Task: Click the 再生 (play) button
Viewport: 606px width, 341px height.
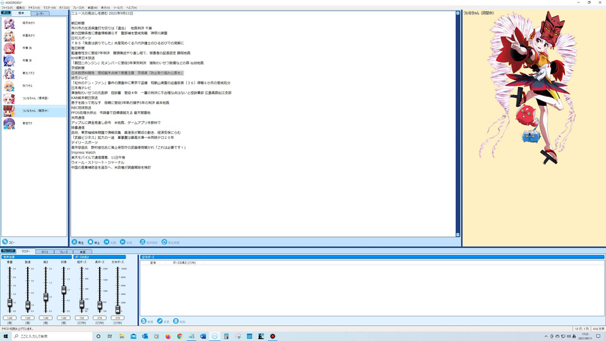Action: 78,242
